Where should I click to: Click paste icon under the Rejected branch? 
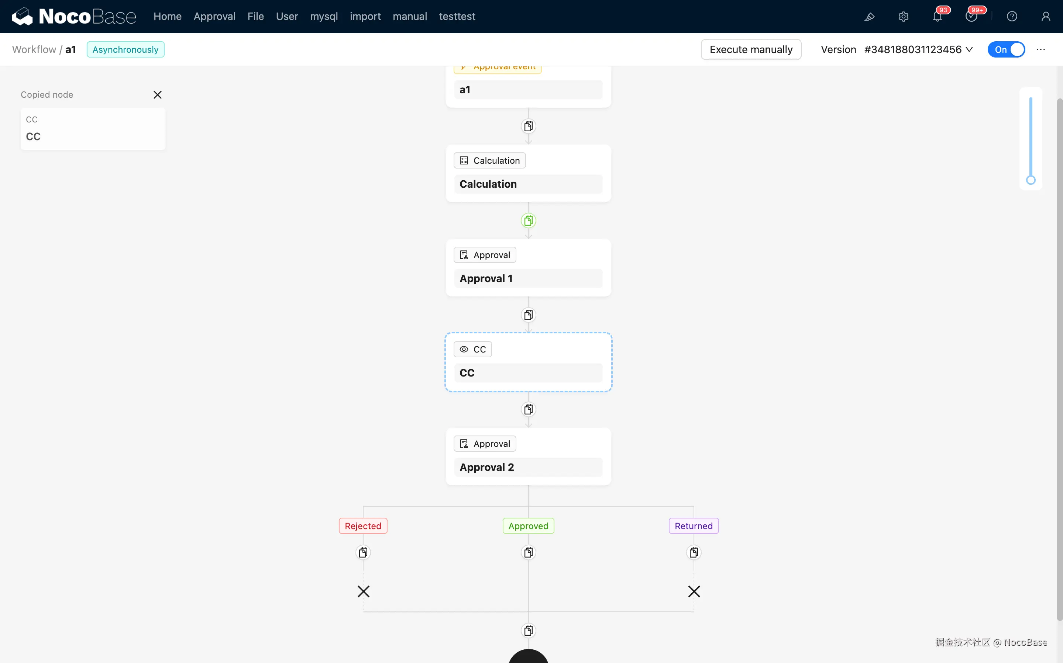coord(363,552)
